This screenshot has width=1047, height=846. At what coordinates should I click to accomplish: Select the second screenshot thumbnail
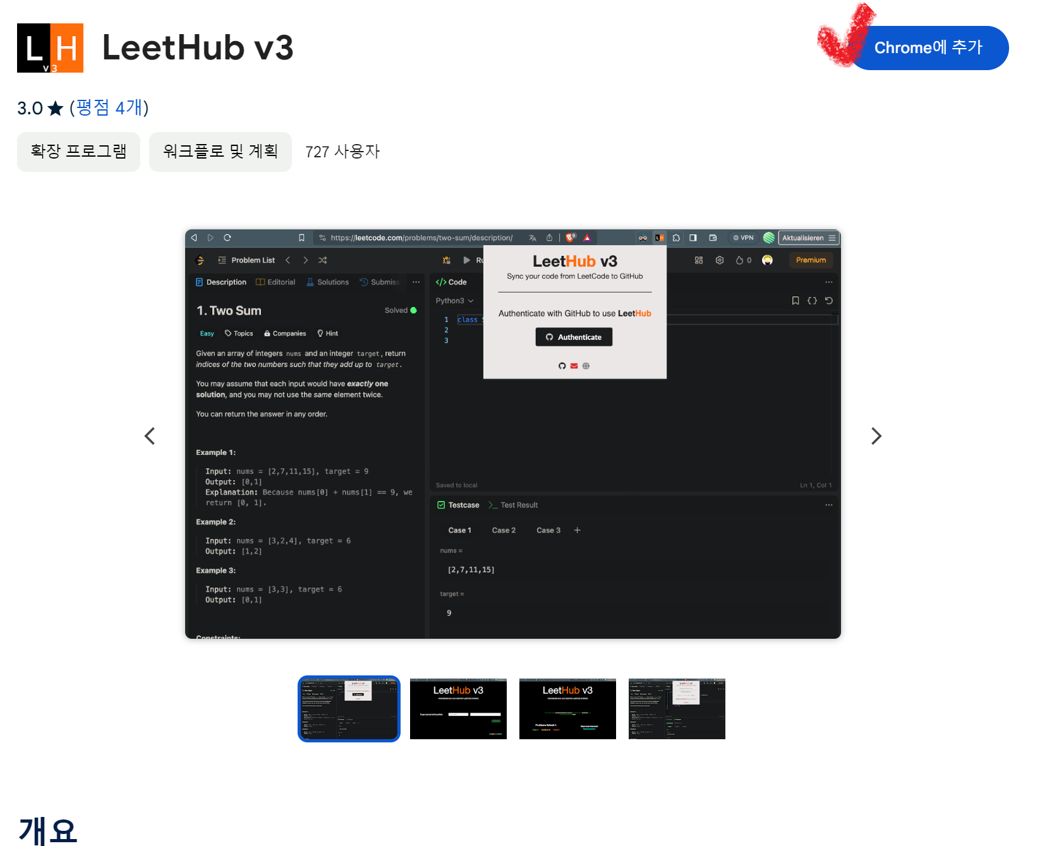(x=458, y=709)
